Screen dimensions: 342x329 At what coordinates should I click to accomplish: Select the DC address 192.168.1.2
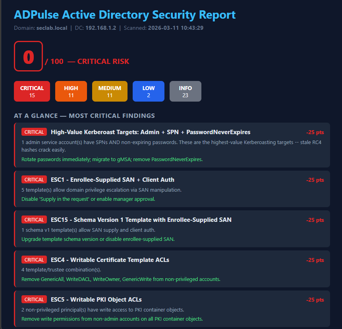pyautogui.click(x=101, y=28)
